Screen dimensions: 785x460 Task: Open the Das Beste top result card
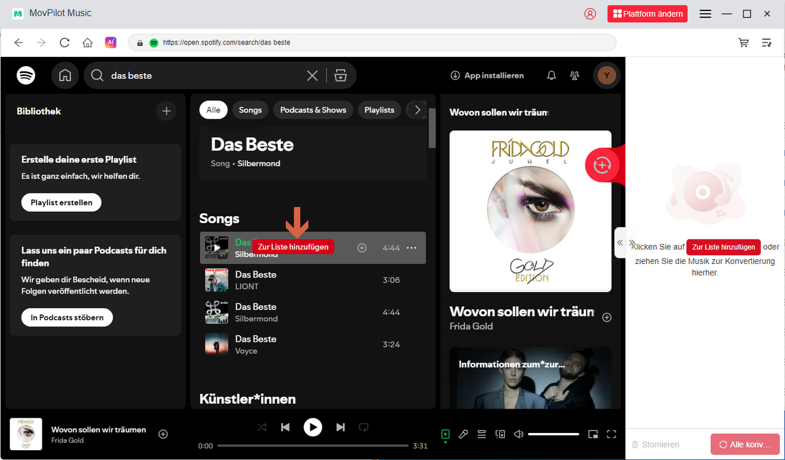tap(313, 153)
